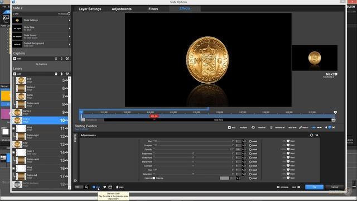Expand Slide Settings arrow
This screenshot has height=201, width=357.
coord(70,20)
